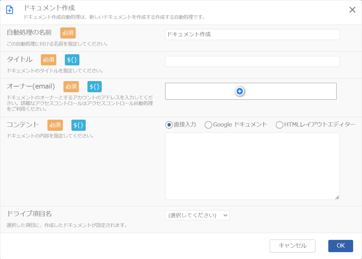The height and width of the screenshot is (259, 362).
Task: Click the コンテンツ label
Action: [x=23, y=125]
